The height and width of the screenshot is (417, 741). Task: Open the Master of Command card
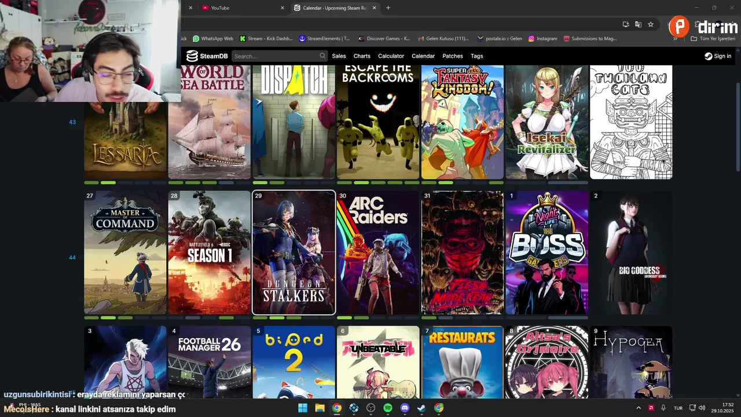pyautogui.click(x=125, y=253)
